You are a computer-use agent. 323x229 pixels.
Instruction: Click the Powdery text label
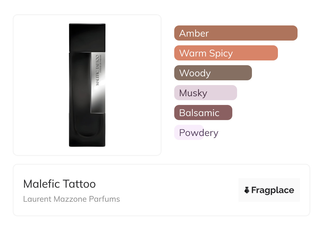tap(199, 133)
